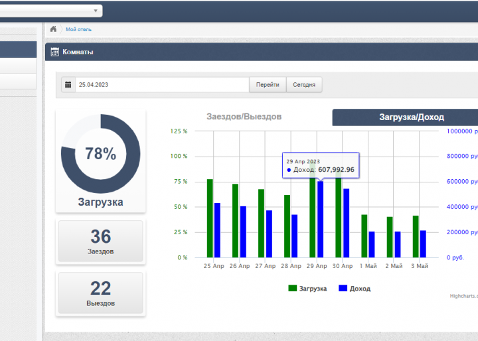The height and width of the screenshot is (341, 478).
Task: Toggle Доход series in chart legend
Action: point(355,289)
